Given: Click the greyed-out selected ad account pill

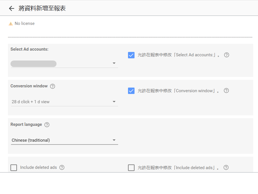Looking at the screenshot, I should [33, 64].
